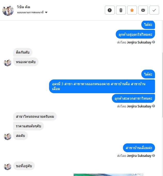Viewport: 163px width, 176px height.
Task: Mark conversation done with checkmark icon
Action: coord(154,10)
